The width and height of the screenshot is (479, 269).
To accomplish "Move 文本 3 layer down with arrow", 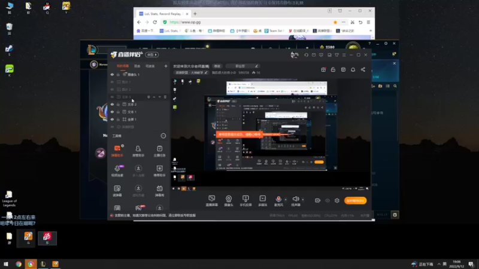I will pos(159,97).
